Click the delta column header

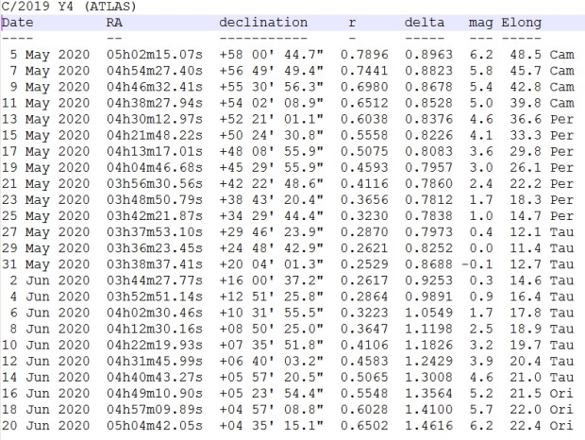point(424,22)
